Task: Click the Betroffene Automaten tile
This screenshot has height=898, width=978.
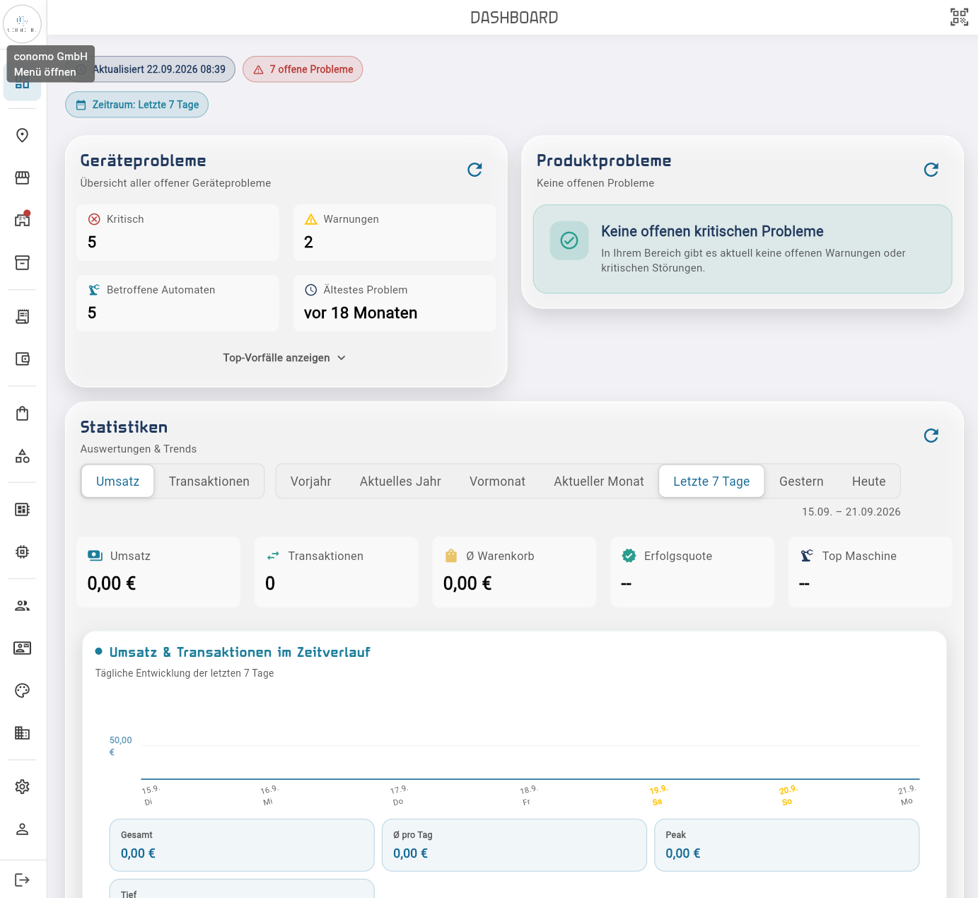Action: click(x=178, y=303)
